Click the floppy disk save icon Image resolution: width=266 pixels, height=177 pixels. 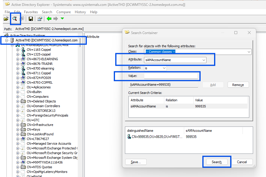coord(31,19)
